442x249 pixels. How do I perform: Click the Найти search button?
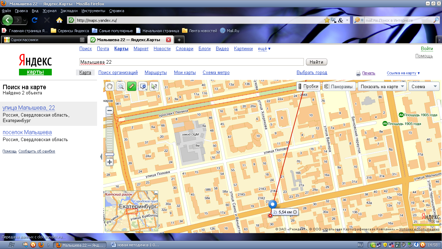pos(316,62)
